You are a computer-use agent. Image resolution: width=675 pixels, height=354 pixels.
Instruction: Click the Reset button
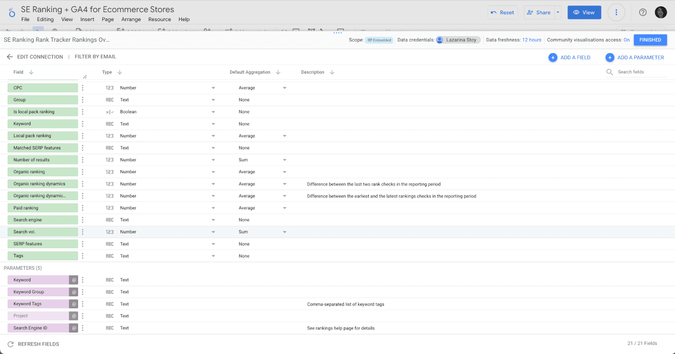click(x=503, y=12)
